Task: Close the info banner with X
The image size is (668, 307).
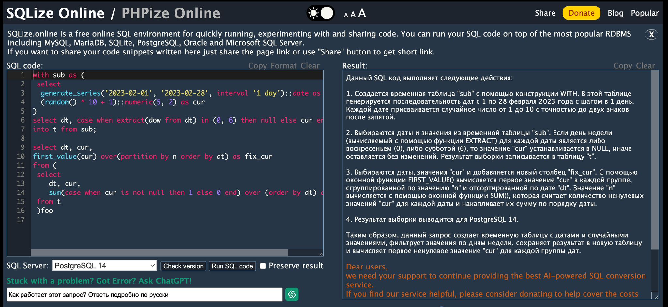Action: (x=651, y=34)
